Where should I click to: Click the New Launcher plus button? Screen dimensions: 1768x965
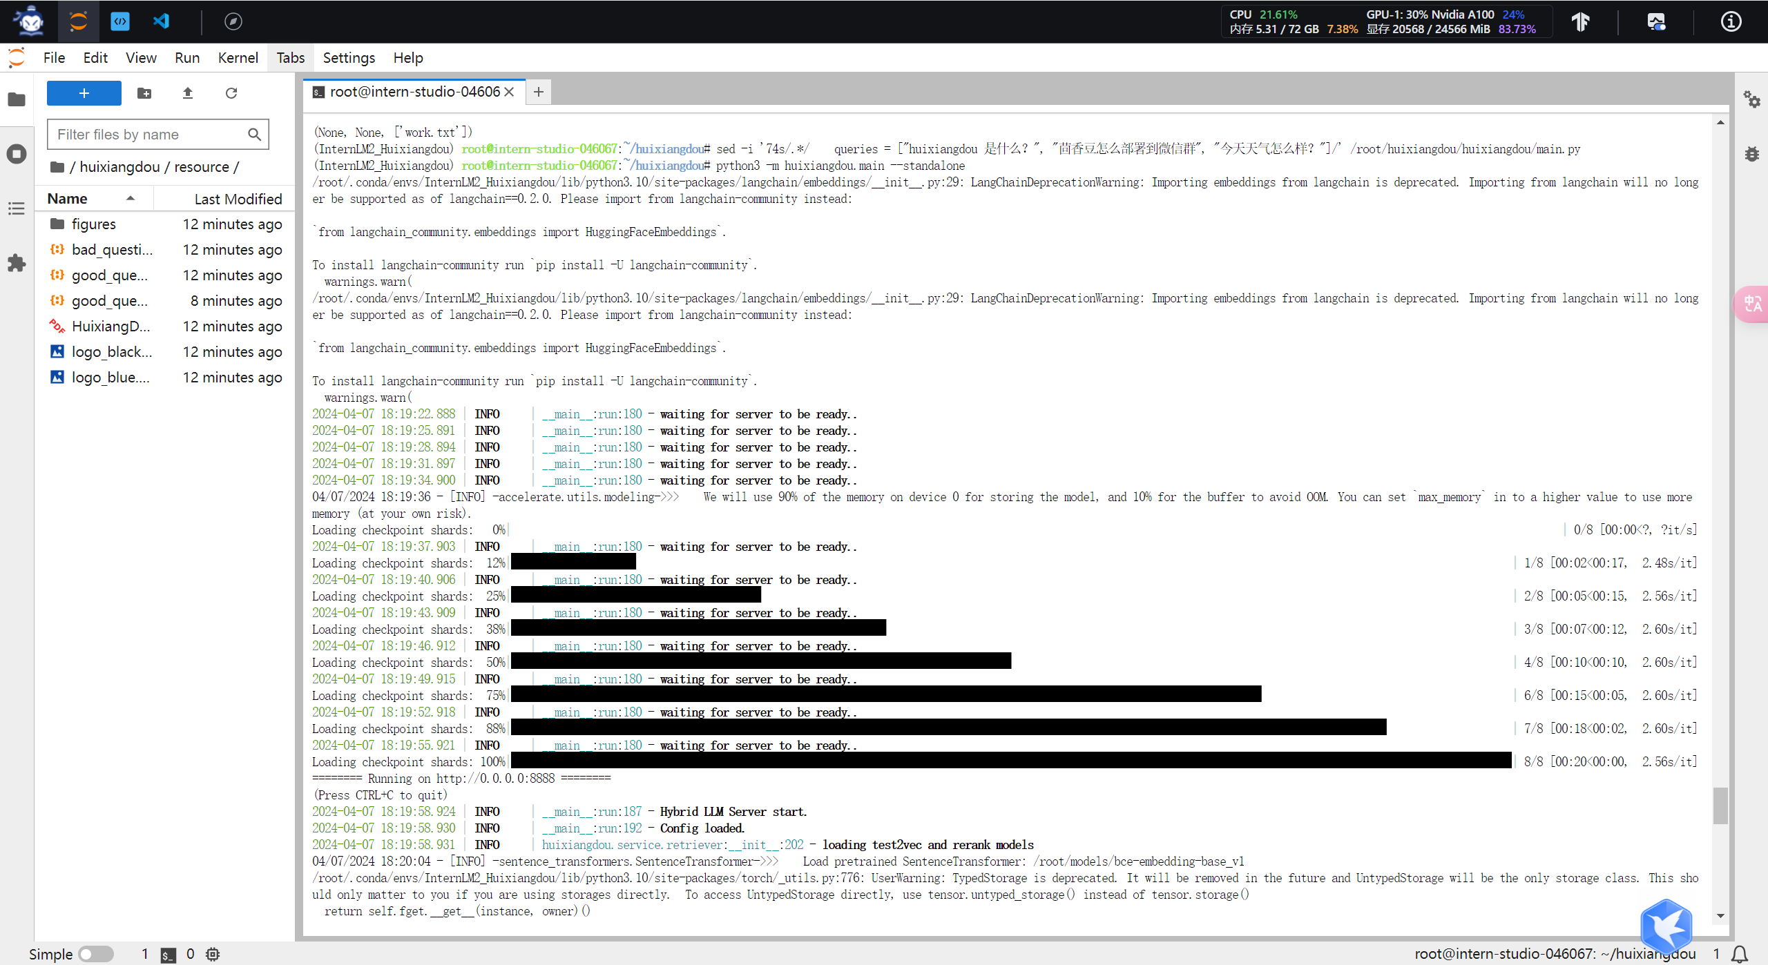[84, 93]
